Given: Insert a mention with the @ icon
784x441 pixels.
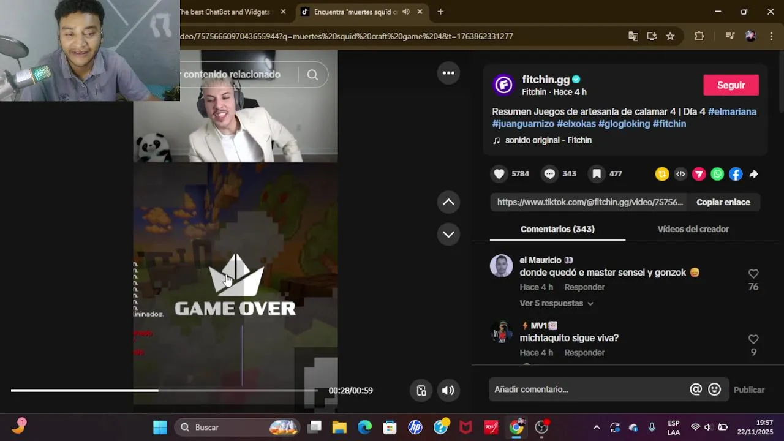Looking at the screenshot, I should (x=696, y=389).
